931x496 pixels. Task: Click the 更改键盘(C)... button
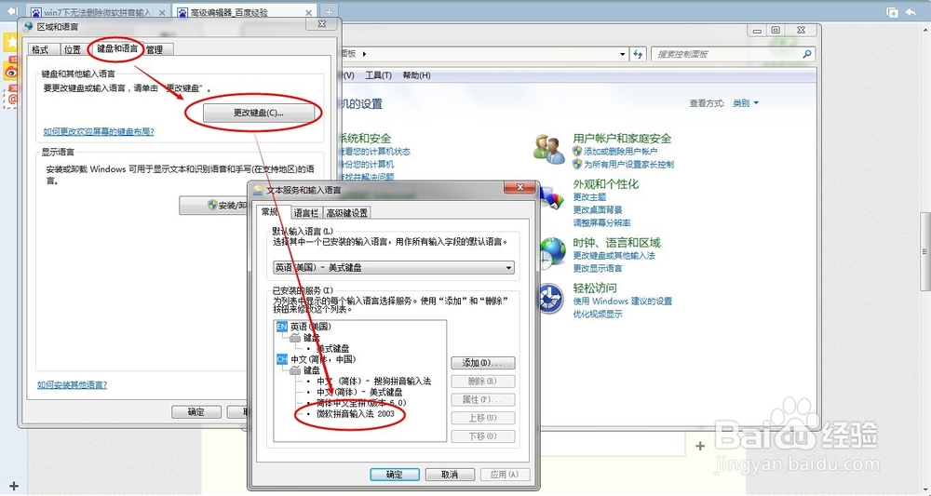[x=258, y=113]
